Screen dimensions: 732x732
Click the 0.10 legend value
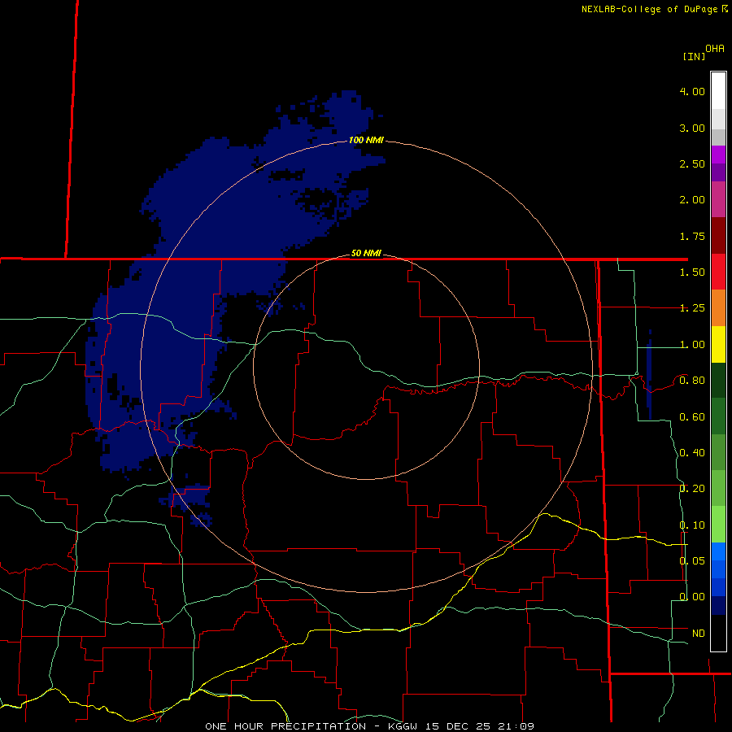coord(692,525)
